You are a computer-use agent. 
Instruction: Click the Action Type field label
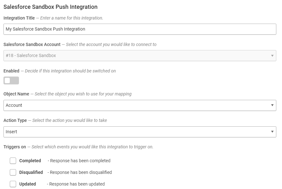(15, 121)
